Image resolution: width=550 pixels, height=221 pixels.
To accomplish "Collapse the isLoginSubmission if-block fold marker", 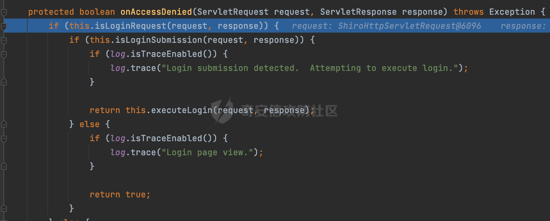I will pyautogui.click(x=4, y=41).
